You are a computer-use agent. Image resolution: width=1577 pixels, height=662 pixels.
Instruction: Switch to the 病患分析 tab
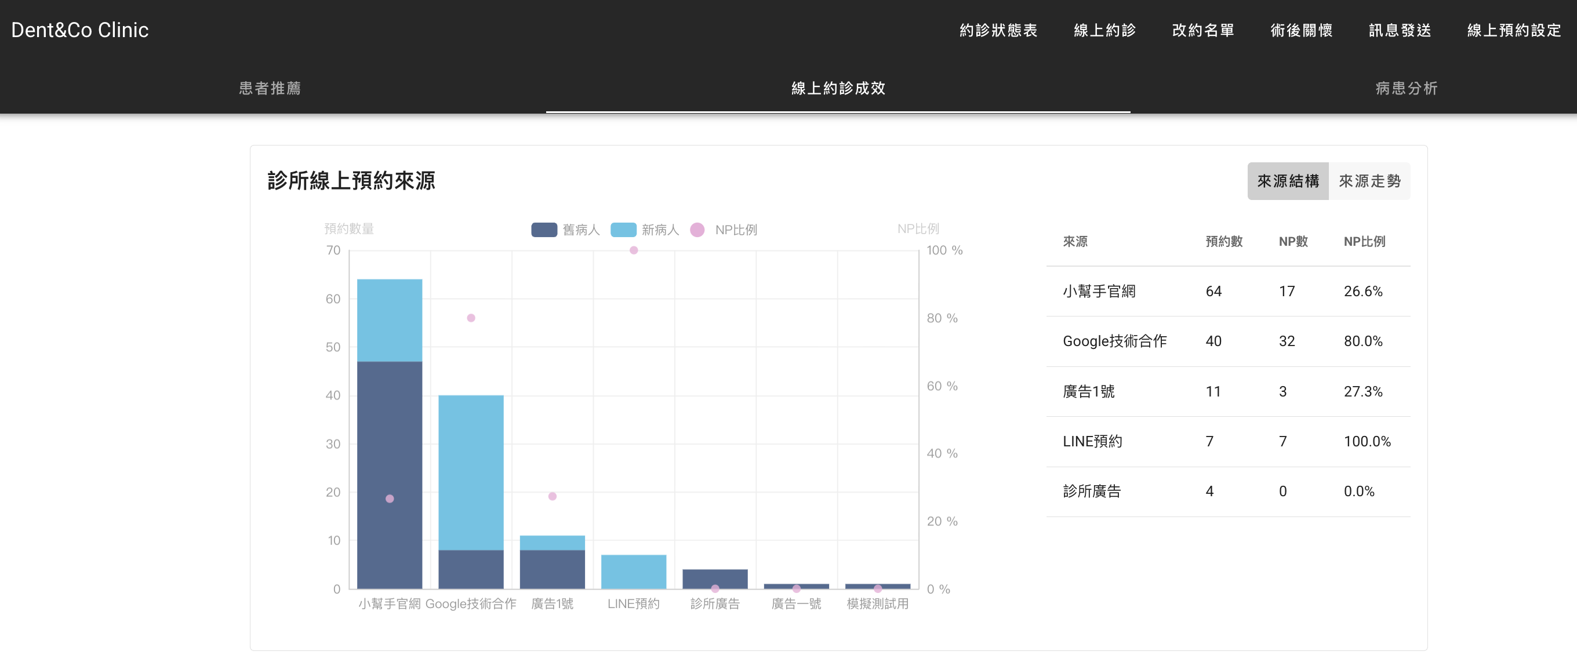point(1405,88)
